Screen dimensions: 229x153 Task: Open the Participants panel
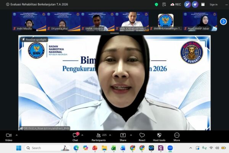pyautogui.click(x=98, y=137)
